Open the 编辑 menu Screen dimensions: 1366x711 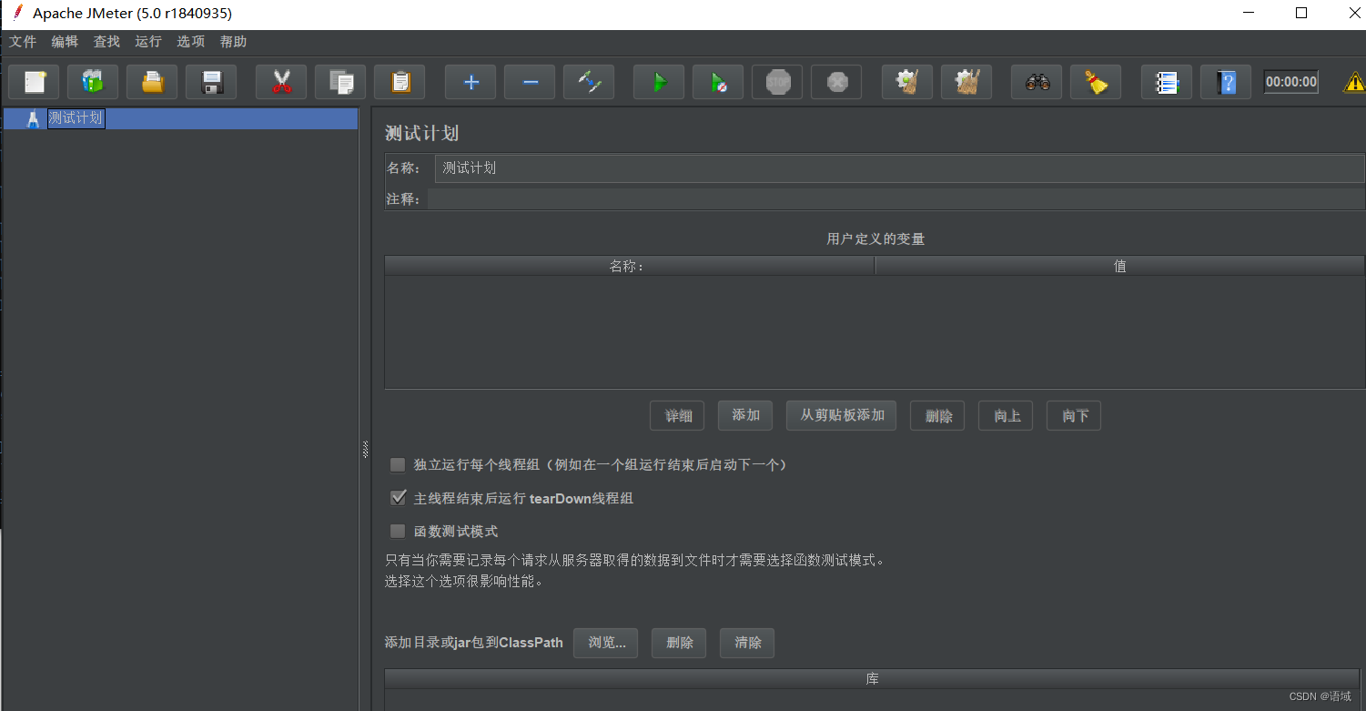tap(65, 42)
